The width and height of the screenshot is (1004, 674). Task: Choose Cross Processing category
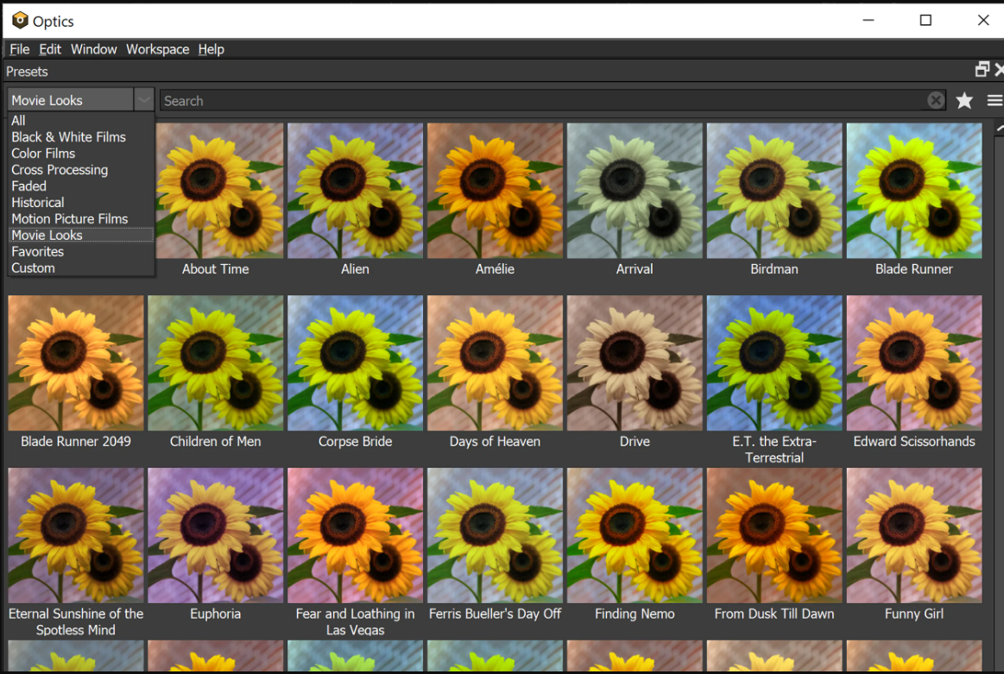(x=81, y=170)
